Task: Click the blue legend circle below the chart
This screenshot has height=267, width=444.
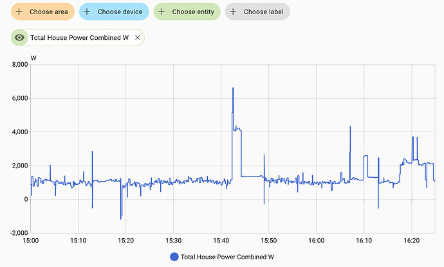Action: 174,257
